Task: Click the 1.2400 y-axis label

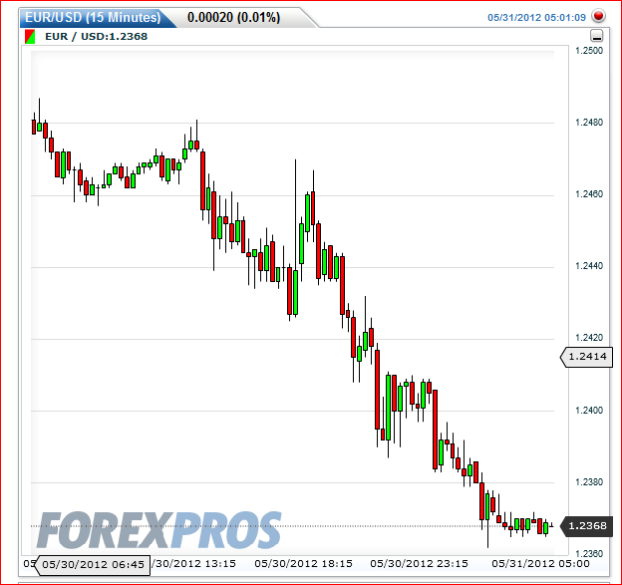Action: click(x=589, y=410)
